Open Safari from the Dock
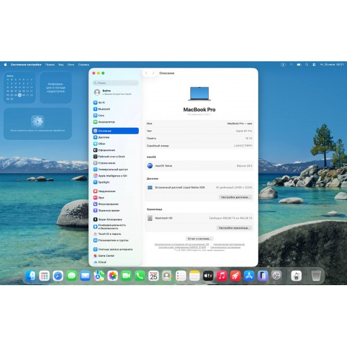Screen dimensions: 347x347 [58, 276]
